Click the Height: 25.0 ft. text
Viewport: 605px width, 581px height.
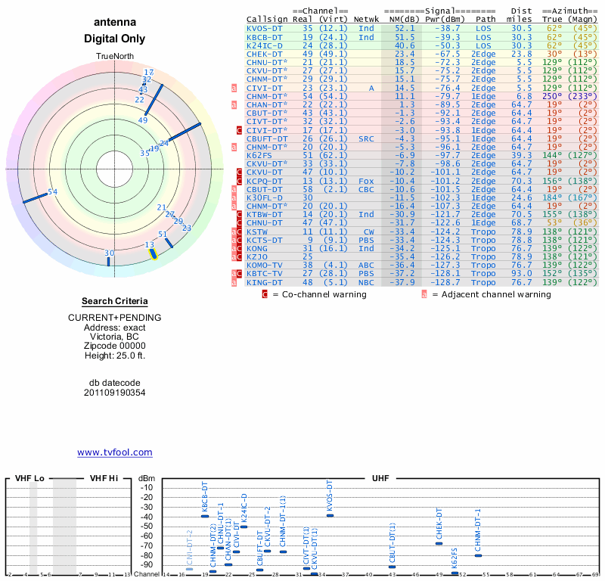coord(115,355)
